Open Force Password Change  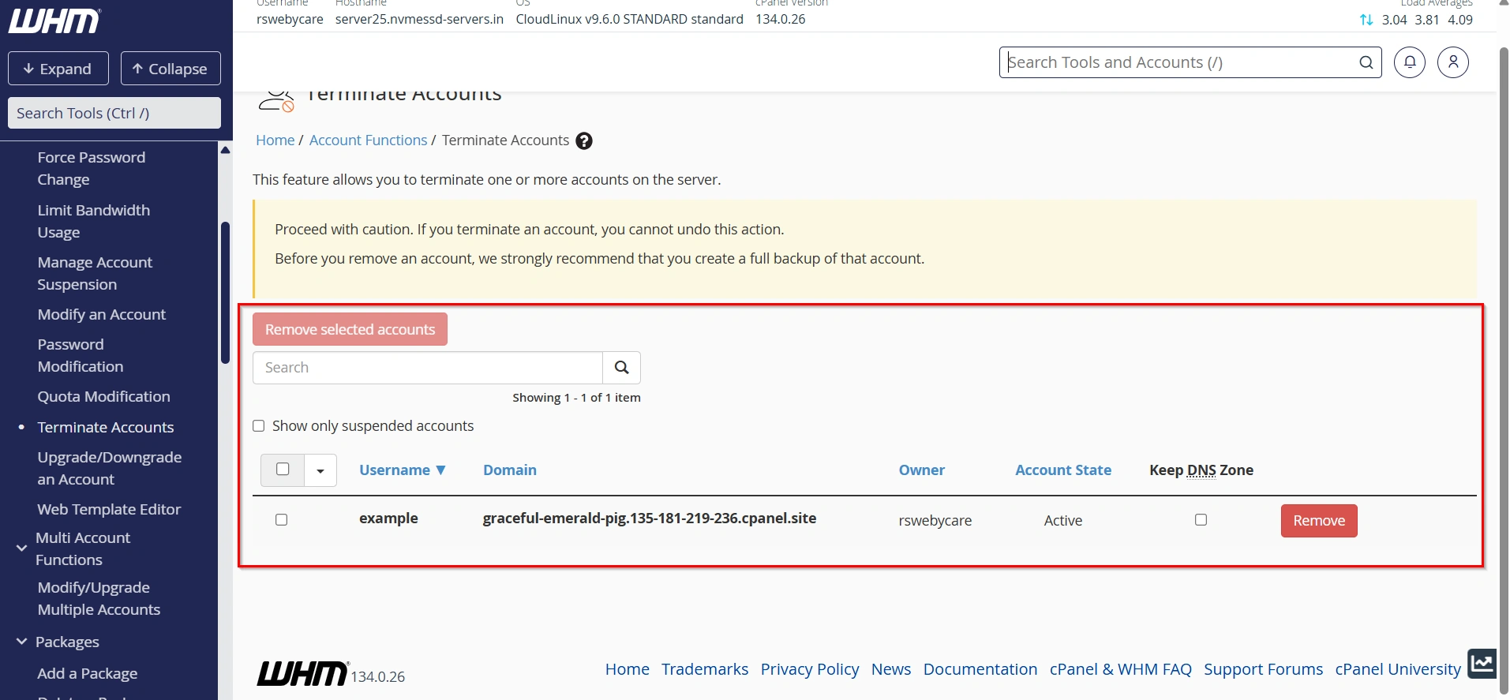[92, 168]
